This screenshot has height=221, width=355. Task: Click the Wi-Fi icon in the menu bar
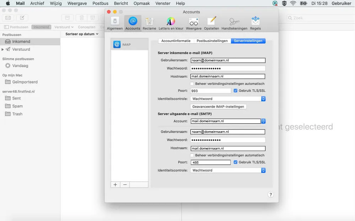tap(292, 3)
